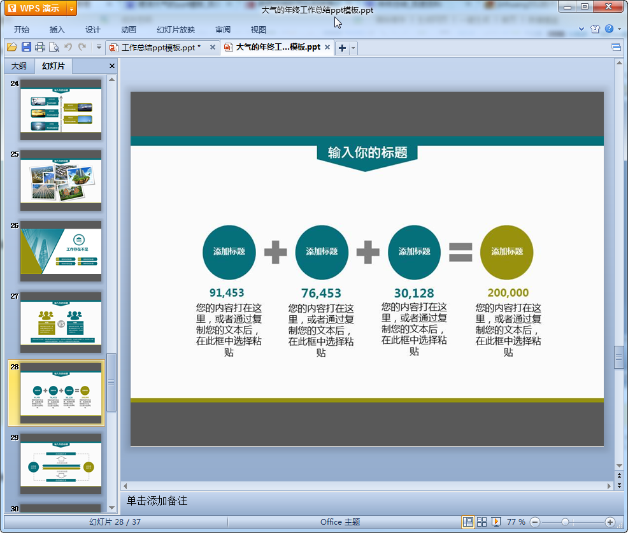Click main editor vertical scrollbar down arrow

point(619,465)
